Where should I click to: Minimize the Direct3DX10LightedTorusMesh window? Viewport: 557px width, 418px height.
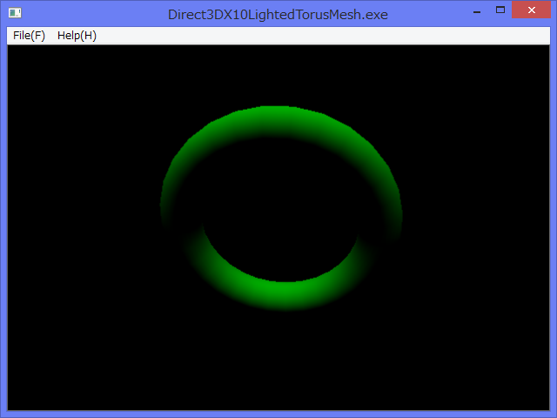(477, 10)
